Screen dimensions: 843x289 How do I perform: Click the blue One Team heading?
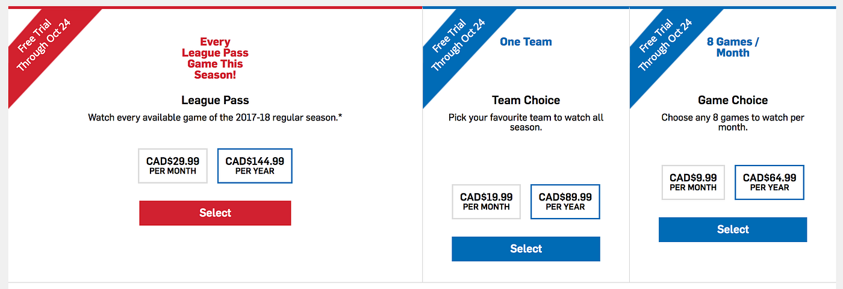[x=526, y=42]
